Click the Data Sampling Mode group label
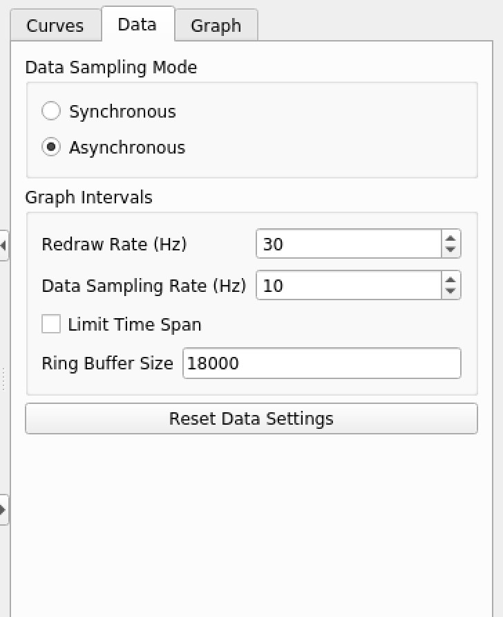Image resolution: width=503 pixels, height=617 pixels. click(x=111, y=67)
